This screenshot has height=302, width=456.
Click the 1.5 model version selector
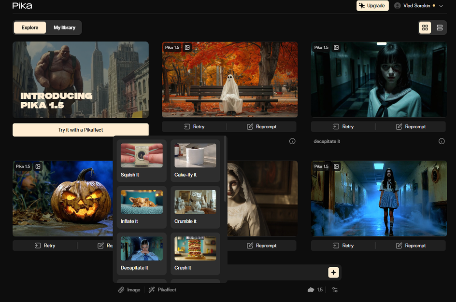coord(315,290)
